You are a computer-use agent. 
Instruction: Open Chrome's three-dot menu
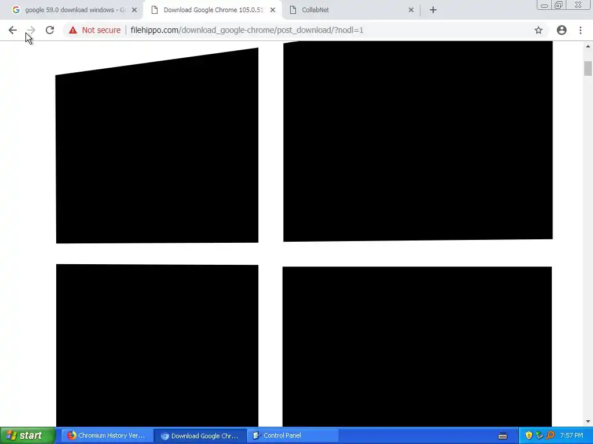click(x=580, y=30)
